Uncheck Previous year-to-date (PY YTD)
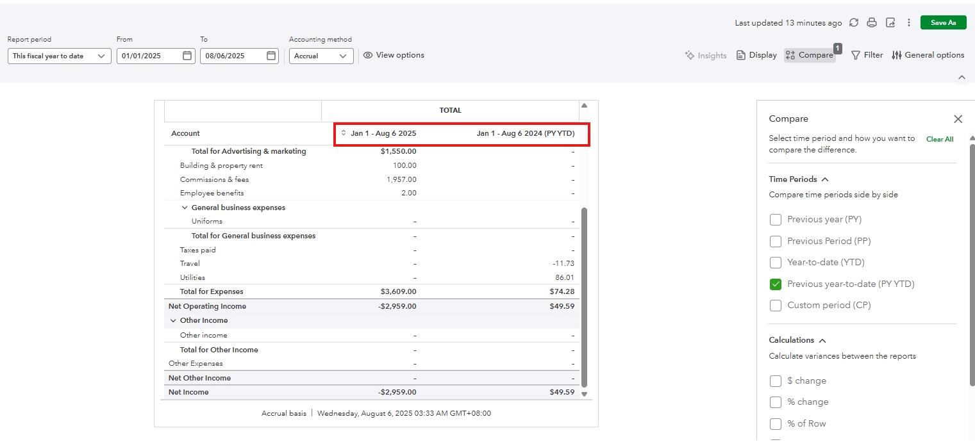 point(776,284)
